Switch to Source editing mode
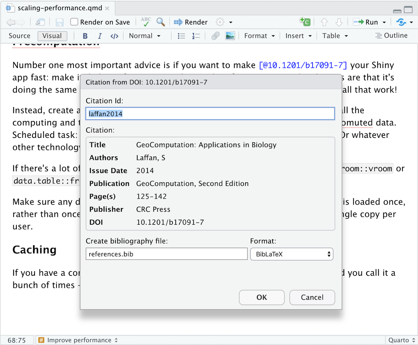The height and width of the screenshot is (345, 418). click(19, 36)
